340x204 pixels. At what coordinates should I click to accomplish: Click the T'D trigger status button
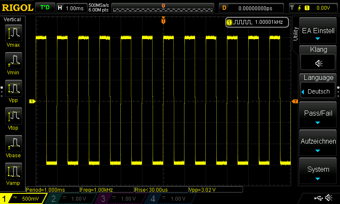pos(44,8)
